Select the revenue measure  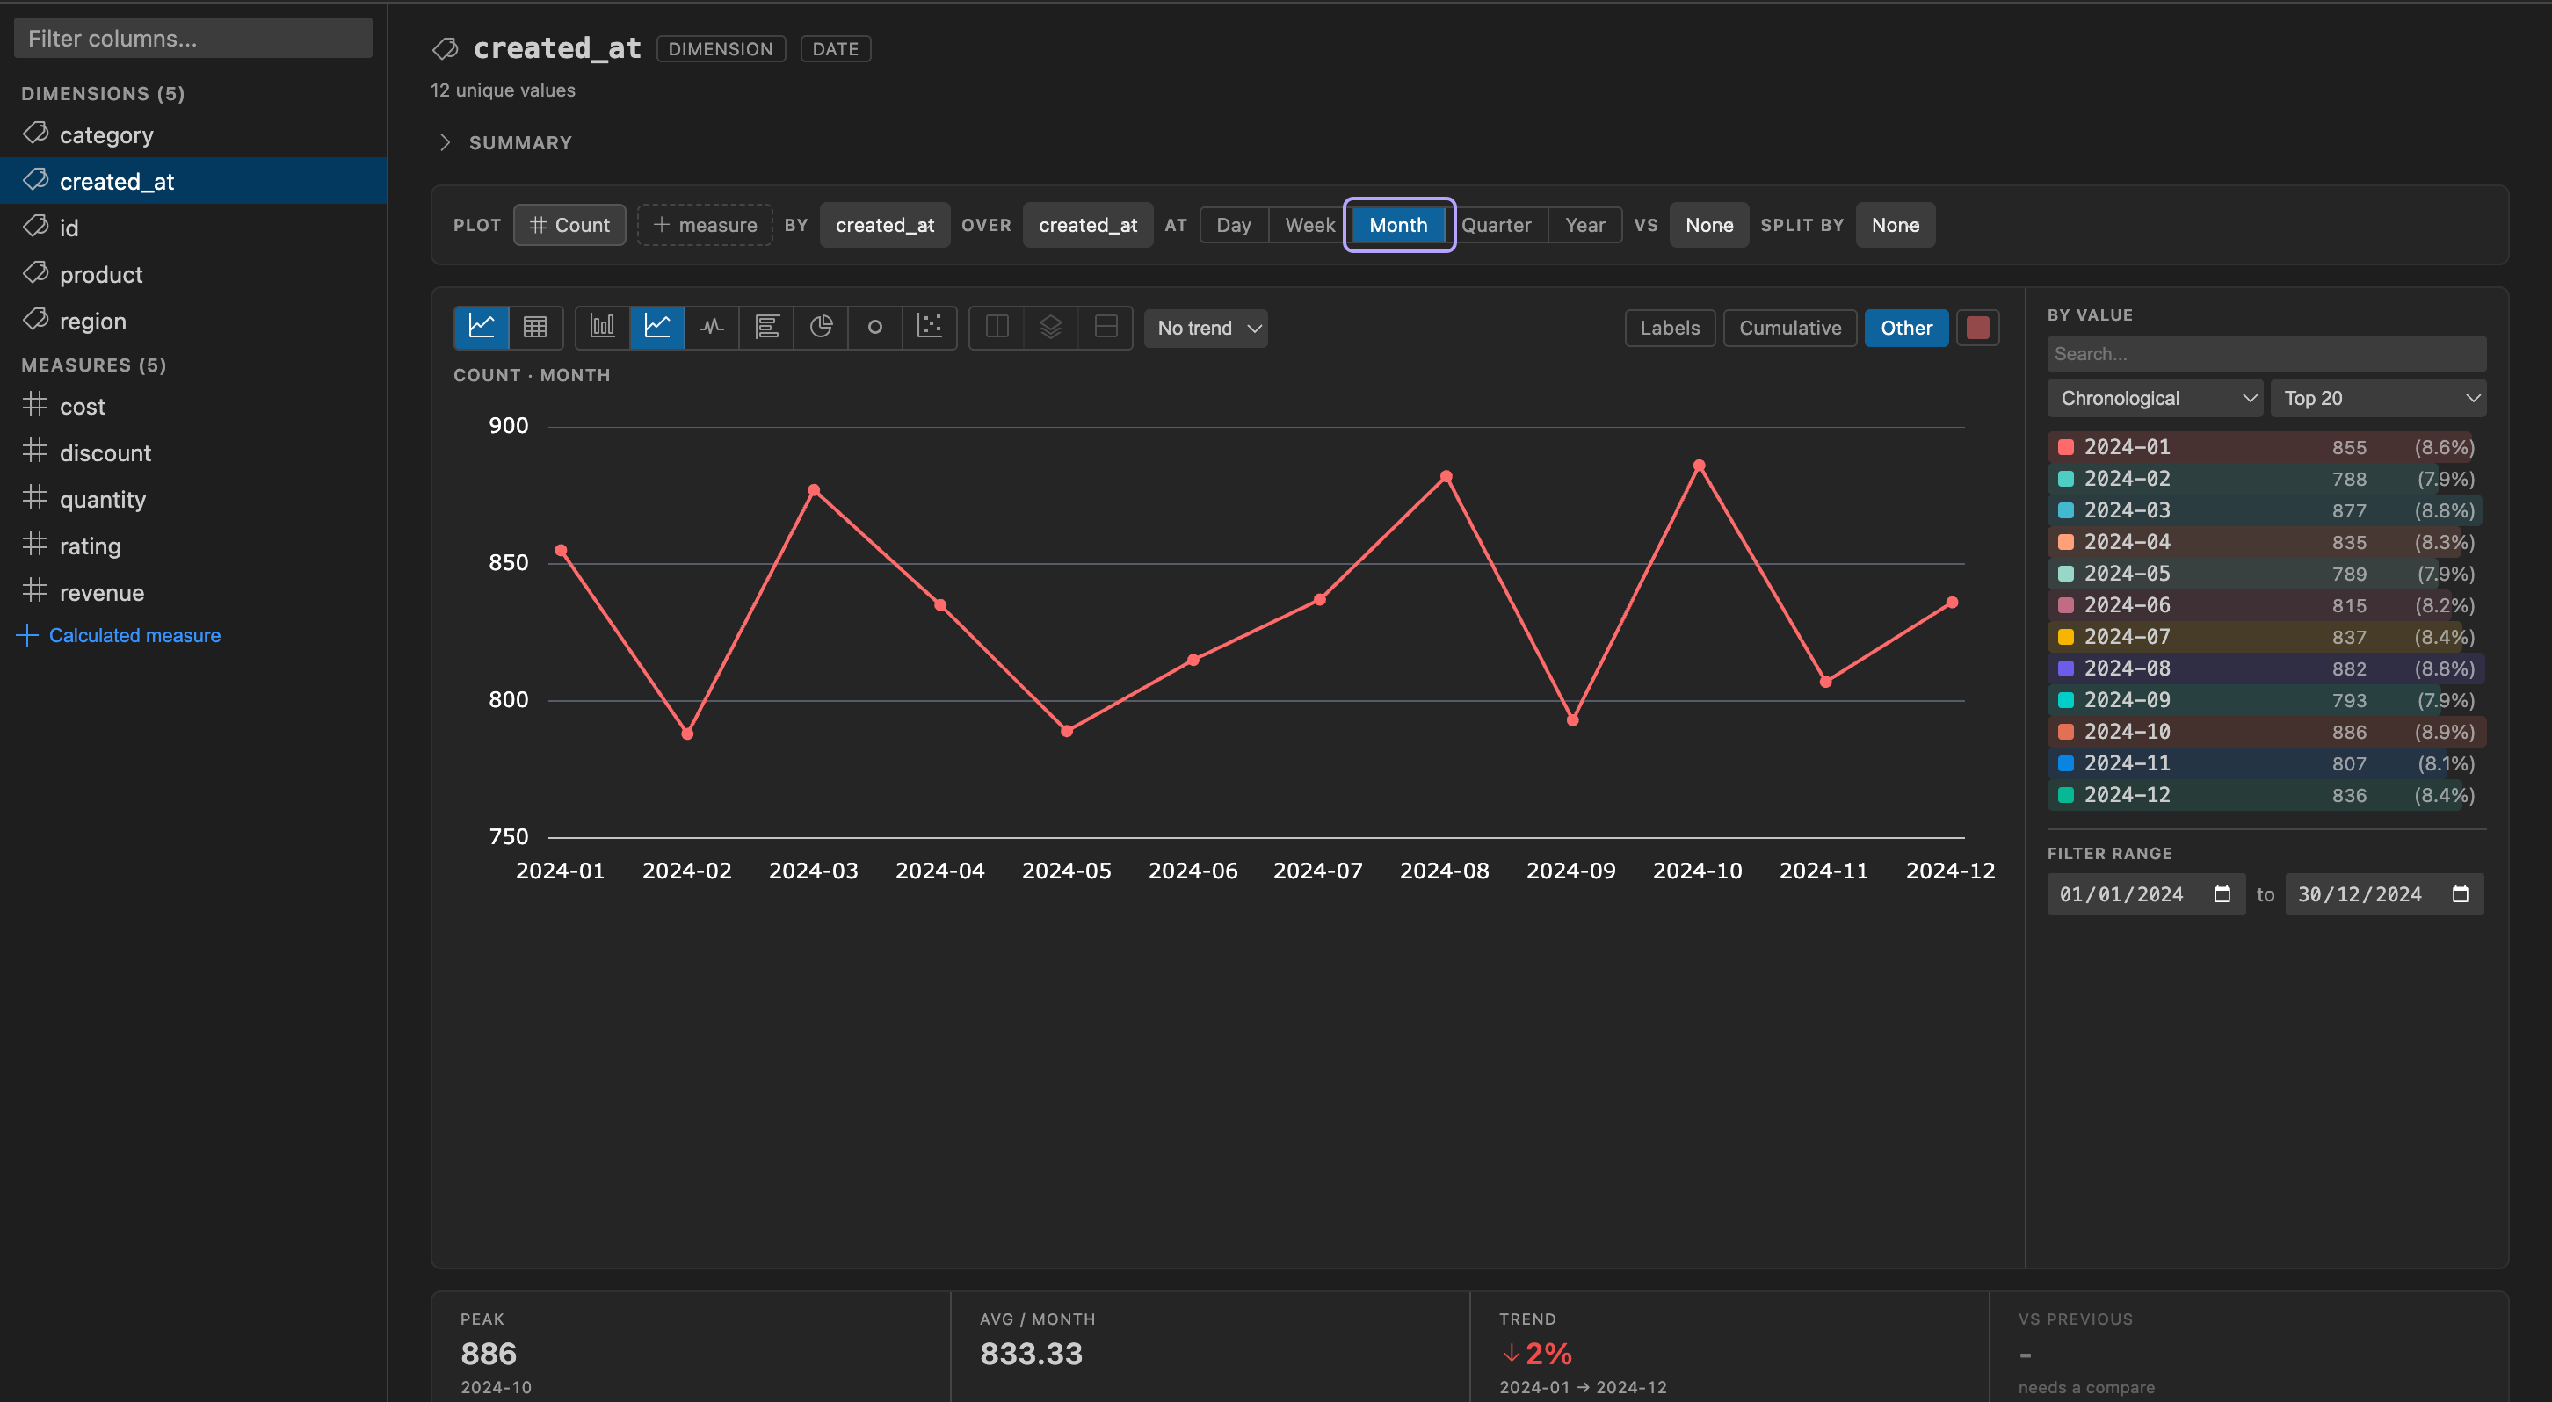tap(193, 592)
